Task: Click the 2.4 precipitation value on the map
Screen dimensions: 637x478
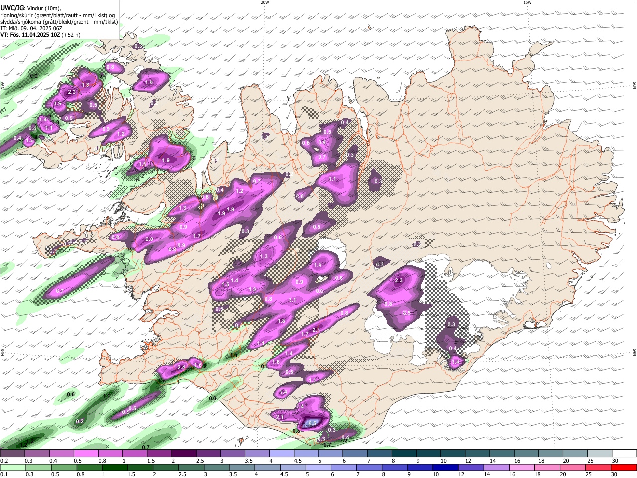Action: click(x=181, y=367)
